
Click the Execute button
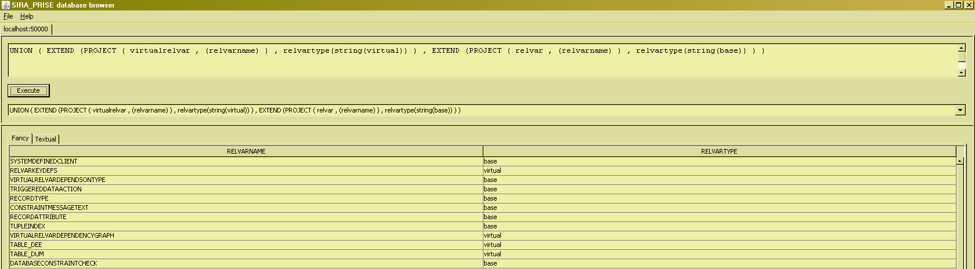pyautogui.click(x=28, y=90)
